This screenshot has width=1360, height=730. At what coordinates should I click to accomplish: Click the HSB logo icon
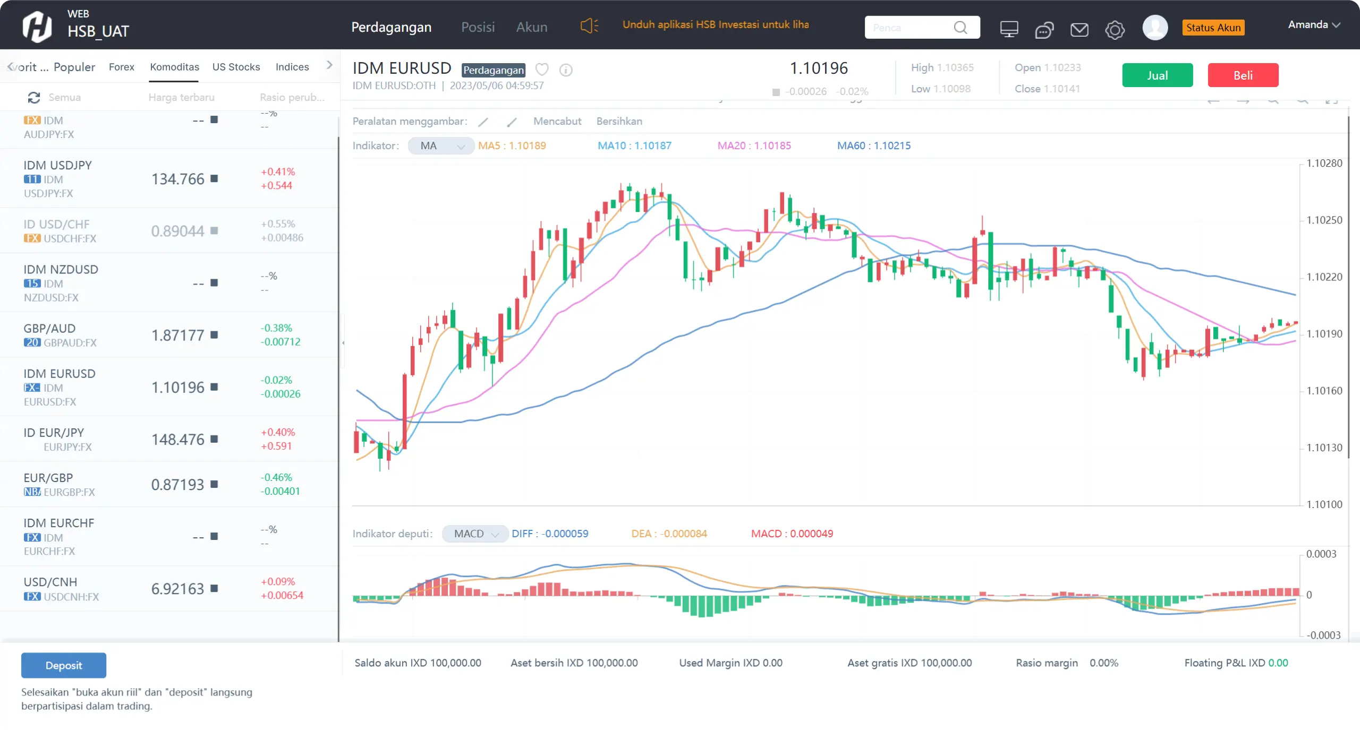point(37,26)
